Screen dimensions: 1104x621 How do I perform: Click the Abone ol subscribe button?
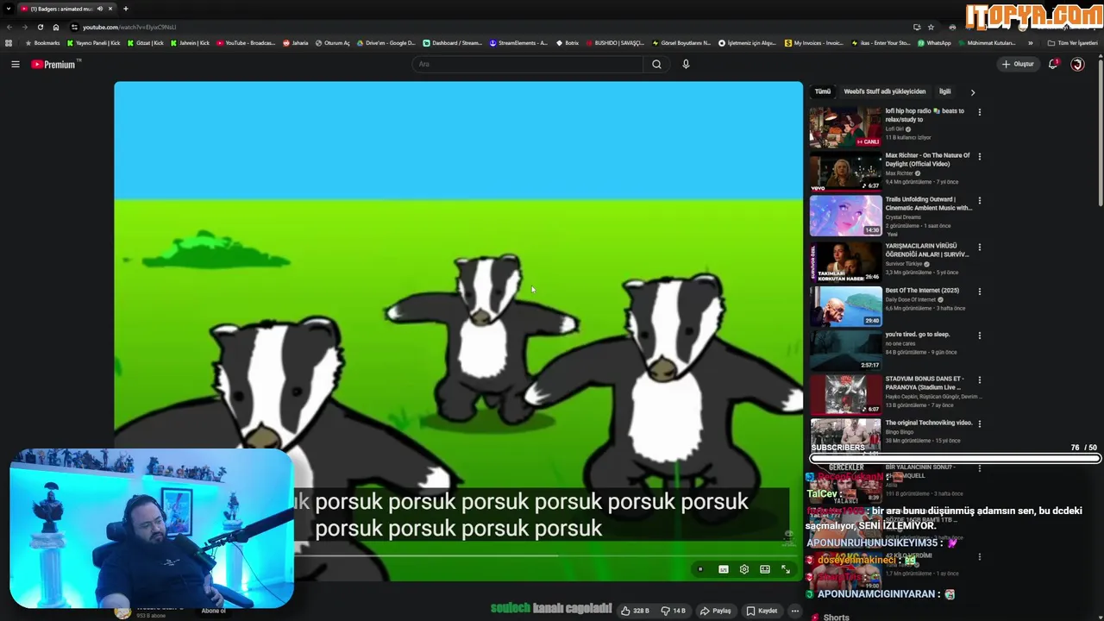tap(213, 611)
